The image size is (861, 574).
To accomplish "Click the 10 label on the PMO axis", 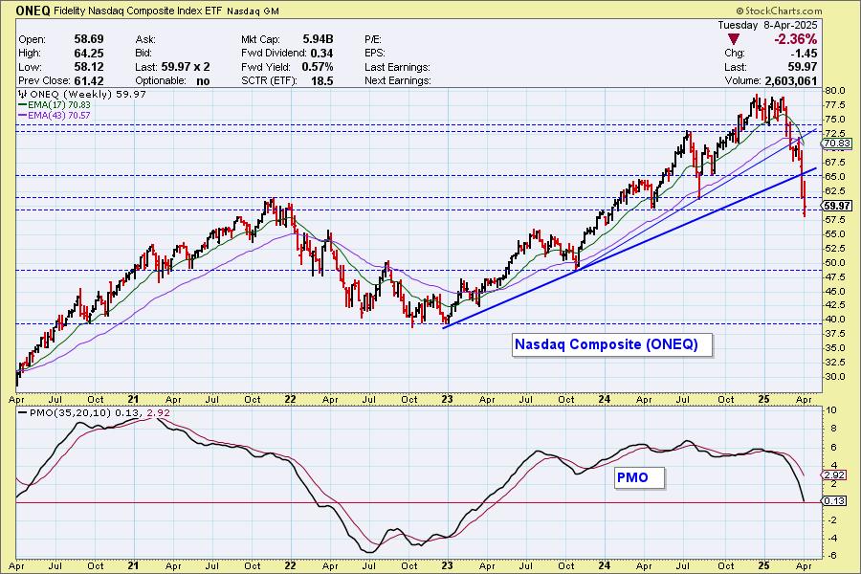I will [x=831, y=410].
